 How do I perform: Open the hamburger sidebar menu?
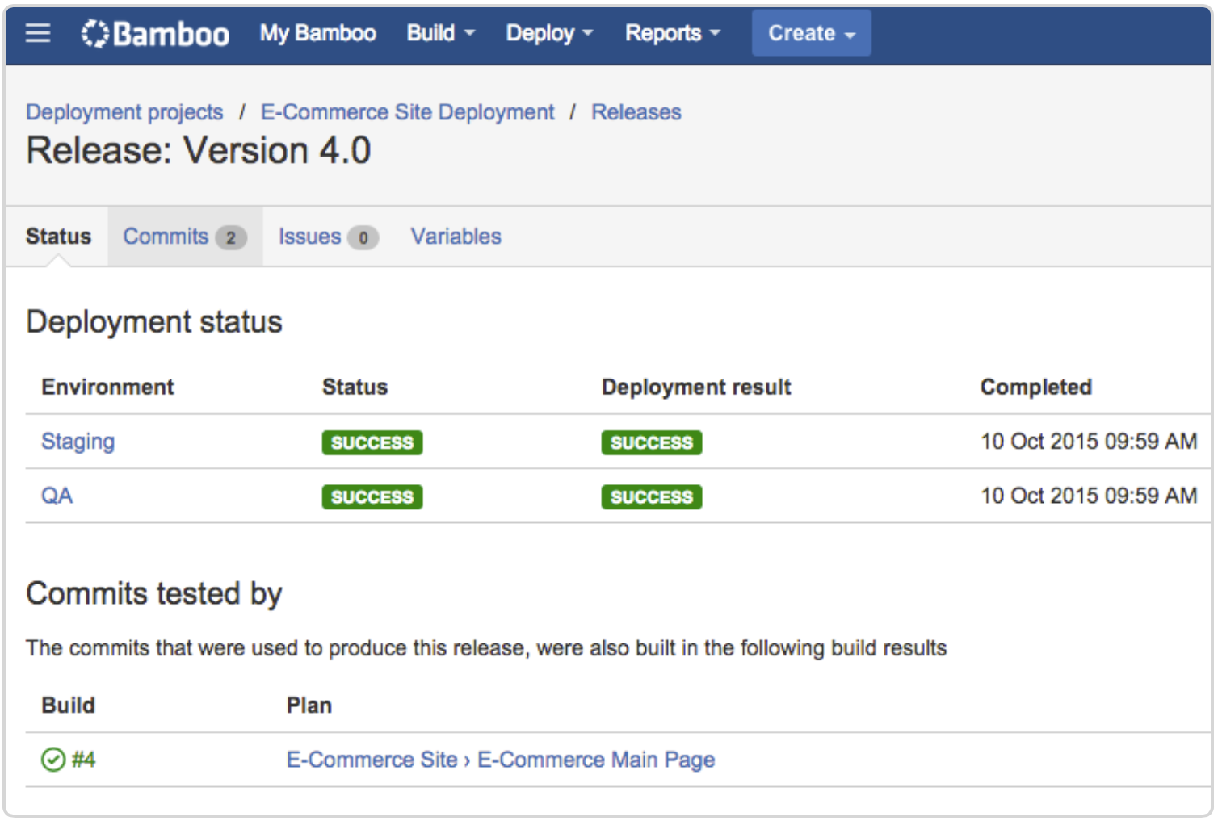[x=38, y=33]
